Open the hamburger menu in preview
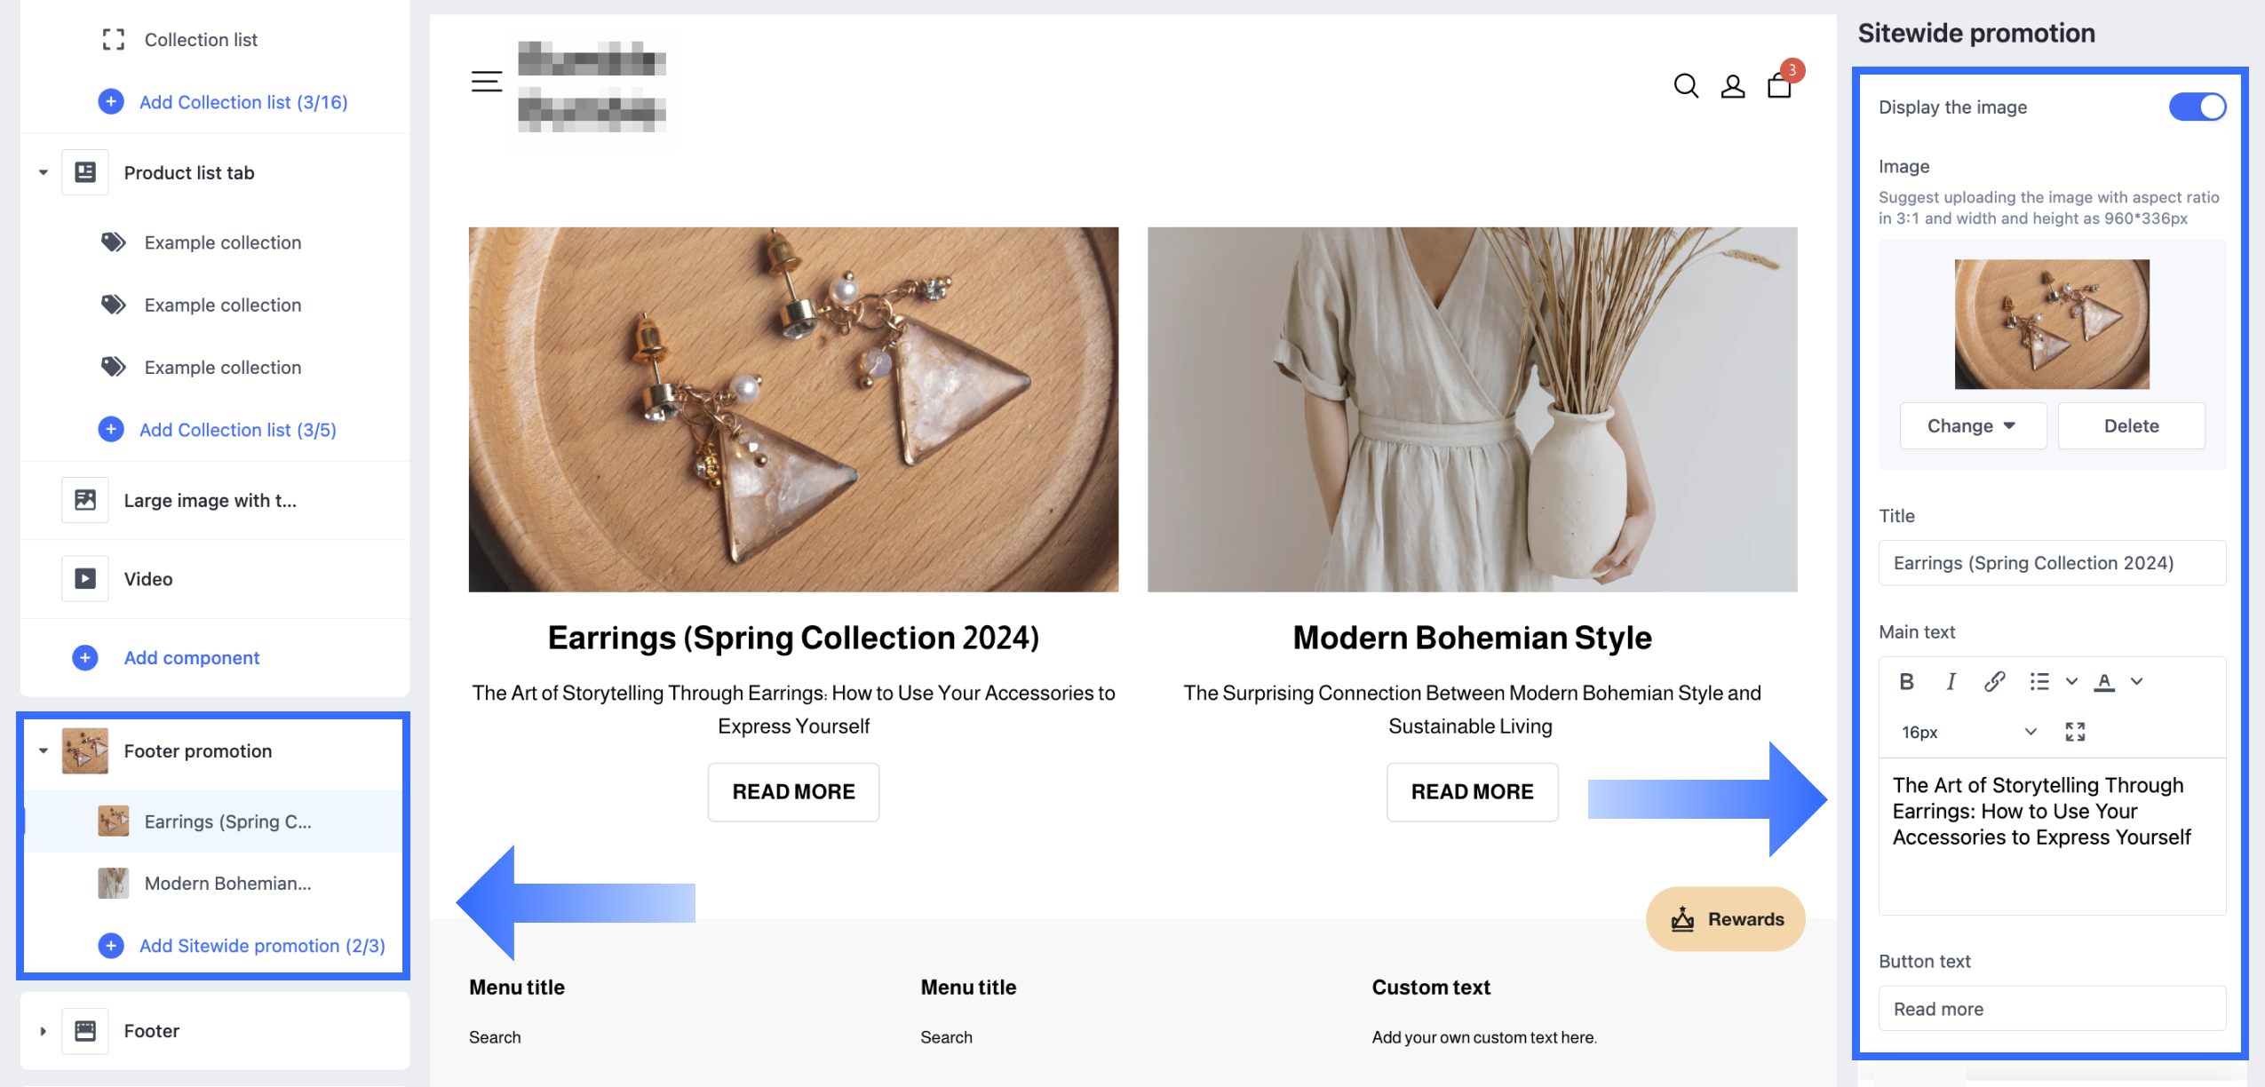Viewport: 2265px width, 1087px height. 486,82
